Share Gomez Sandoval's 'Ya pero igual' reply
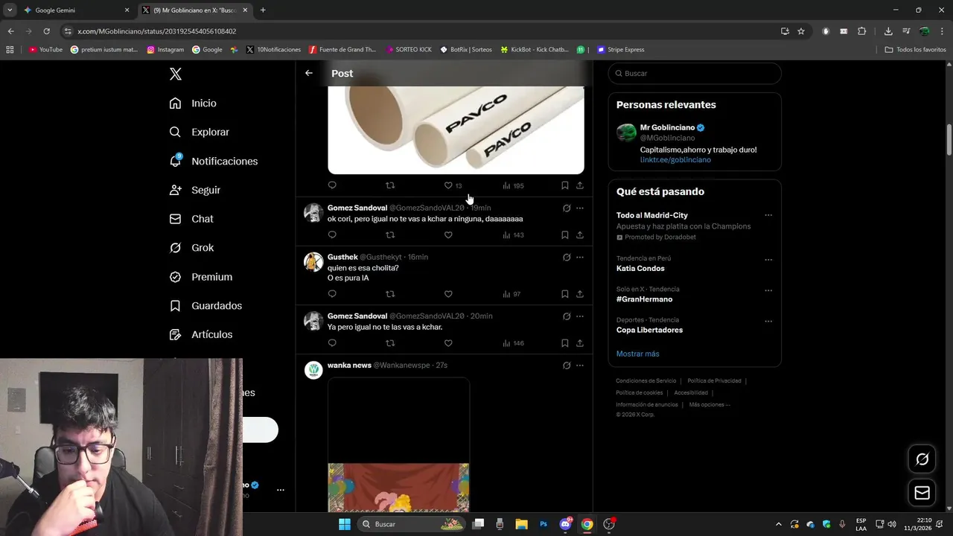The height and width of the screenshot is (536, 953). click(x=580, y=343)
